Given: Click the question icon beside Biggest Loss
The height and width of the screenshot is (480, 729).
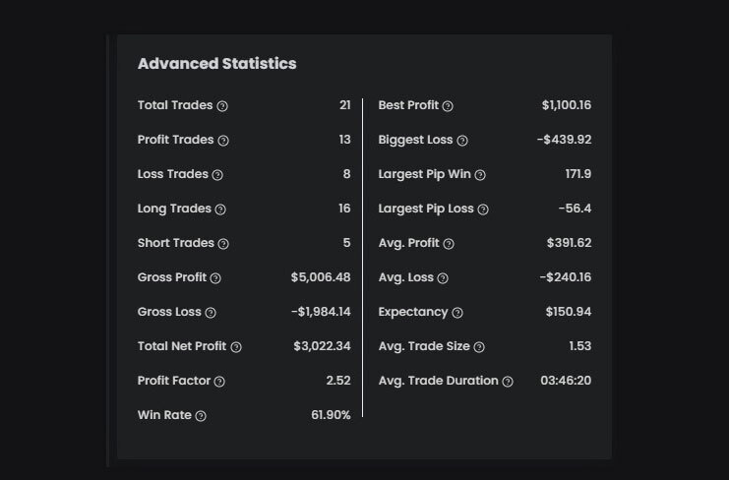Looking at the screenshot, I should [x=462, y=141].
